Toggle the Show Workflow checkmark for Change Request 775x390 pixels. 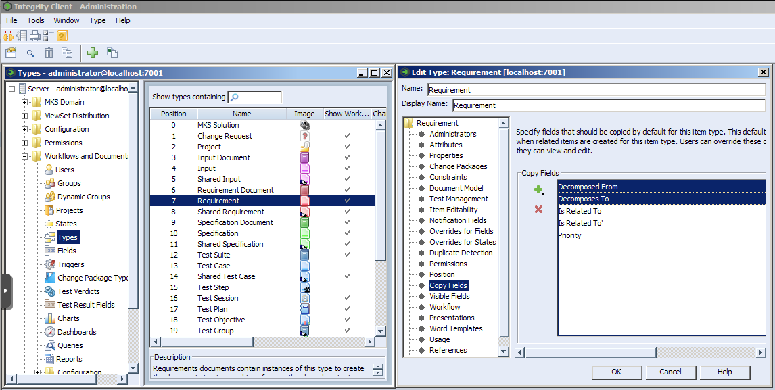pyautogui.click(x=347, y=135)
